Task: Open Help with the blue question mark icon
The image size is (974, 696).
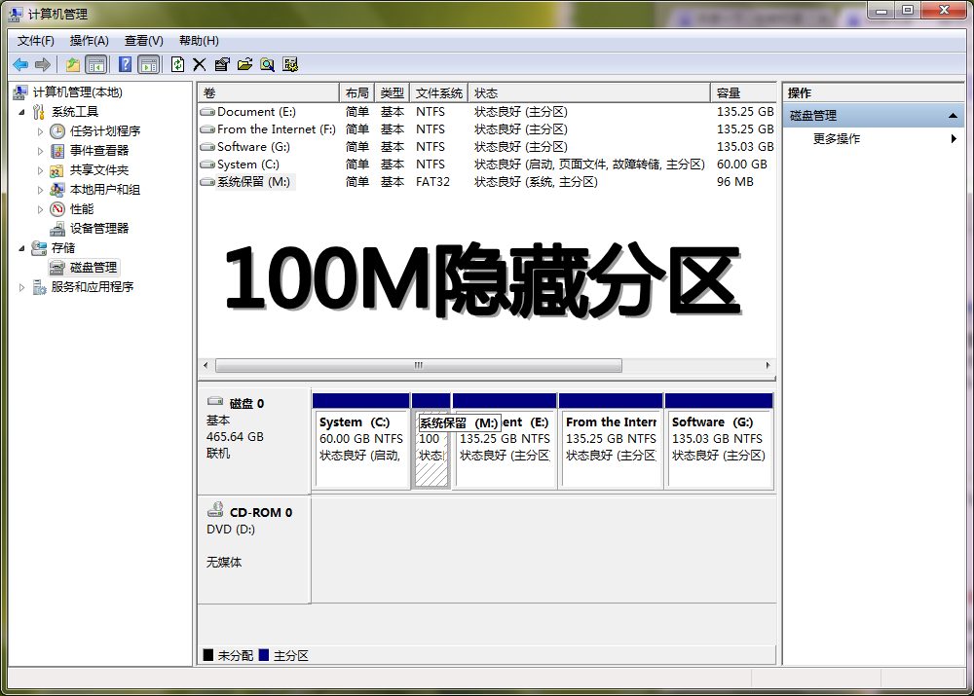Action: point(125,64)
